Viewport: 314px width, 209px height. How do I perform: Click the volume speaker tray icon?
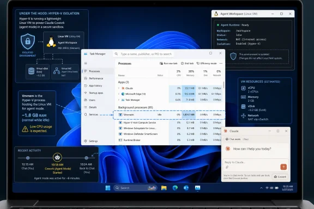271,188
